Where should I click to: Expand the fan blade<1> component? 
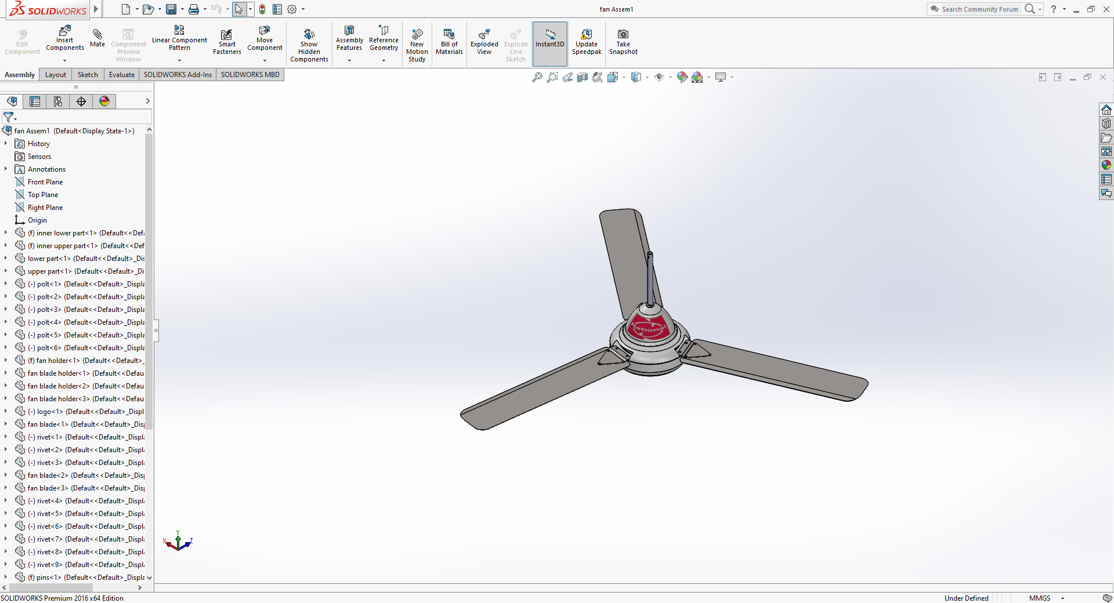6,424
